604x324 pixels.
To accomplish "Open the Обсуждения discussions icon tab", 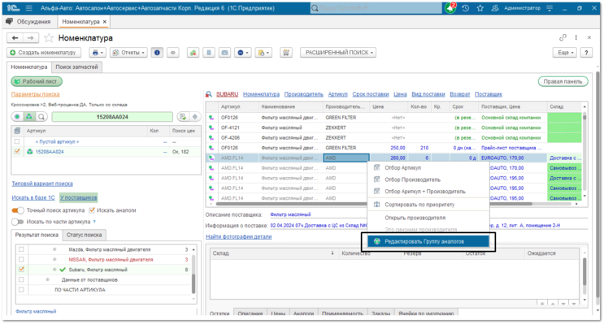I will 9,22.
